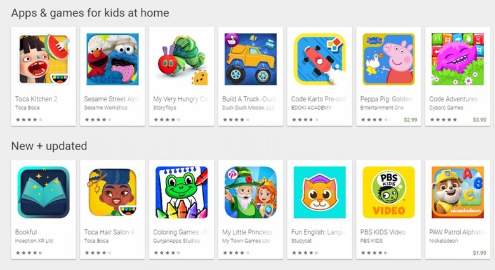
Task: Select the Peppa Pig app icon
Action: tap(388, 59)
